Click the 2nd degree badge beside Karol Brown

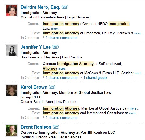click(52, 87)
